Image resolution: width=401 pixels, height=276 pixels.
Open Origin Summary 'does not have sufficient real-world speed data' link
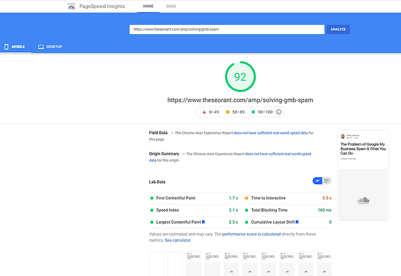278,154
